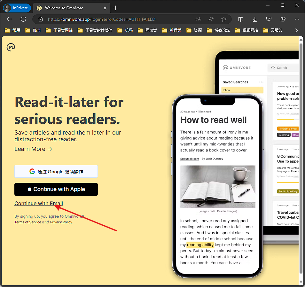Click Continue with Apple button
The height and width of the screenshot is (287, 305).
pos(56,189)
